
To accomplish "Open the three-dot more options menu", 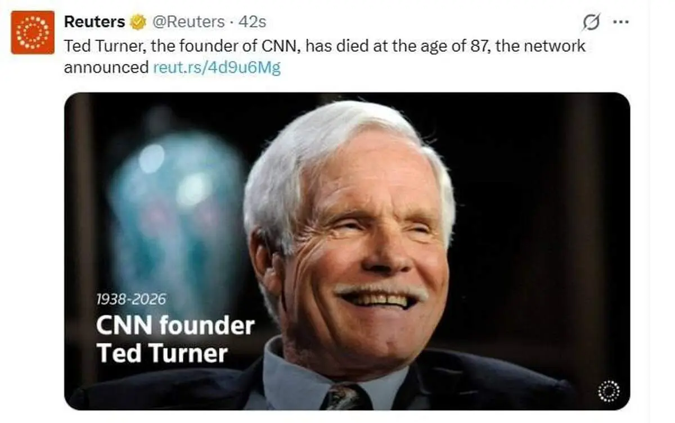I will (x=620, y=22).
